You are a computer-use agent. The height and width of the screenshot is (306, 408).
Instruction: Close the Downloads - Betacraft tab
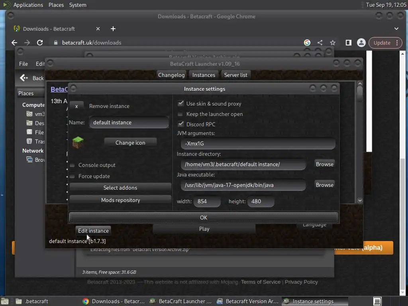(98, 29)
